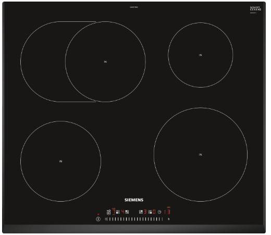Select the rear-right zone selector icon
The width and height of the screenshot is (271, 235).
(141, 212)
